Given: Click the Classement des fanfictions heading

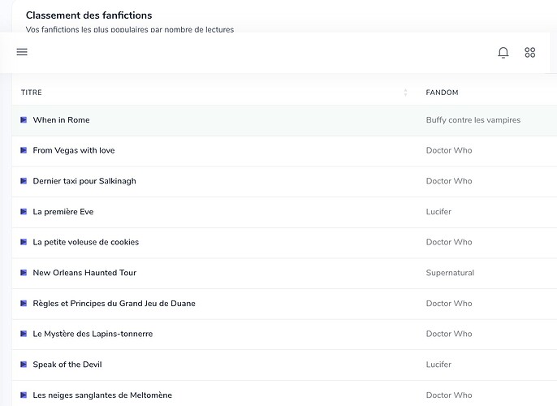Looking at the screenshot, I should coord(89,15).
